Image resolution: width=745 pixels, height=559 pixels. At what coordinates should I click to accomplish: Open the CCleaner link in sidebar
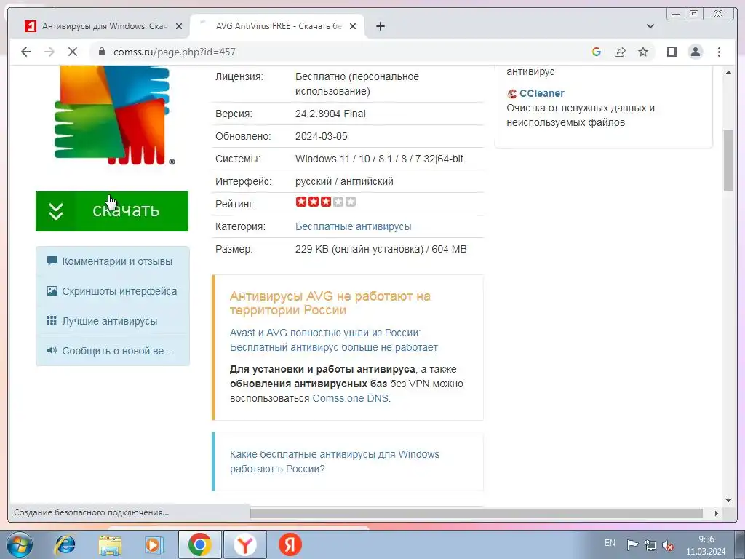click(x=541, y=93)
